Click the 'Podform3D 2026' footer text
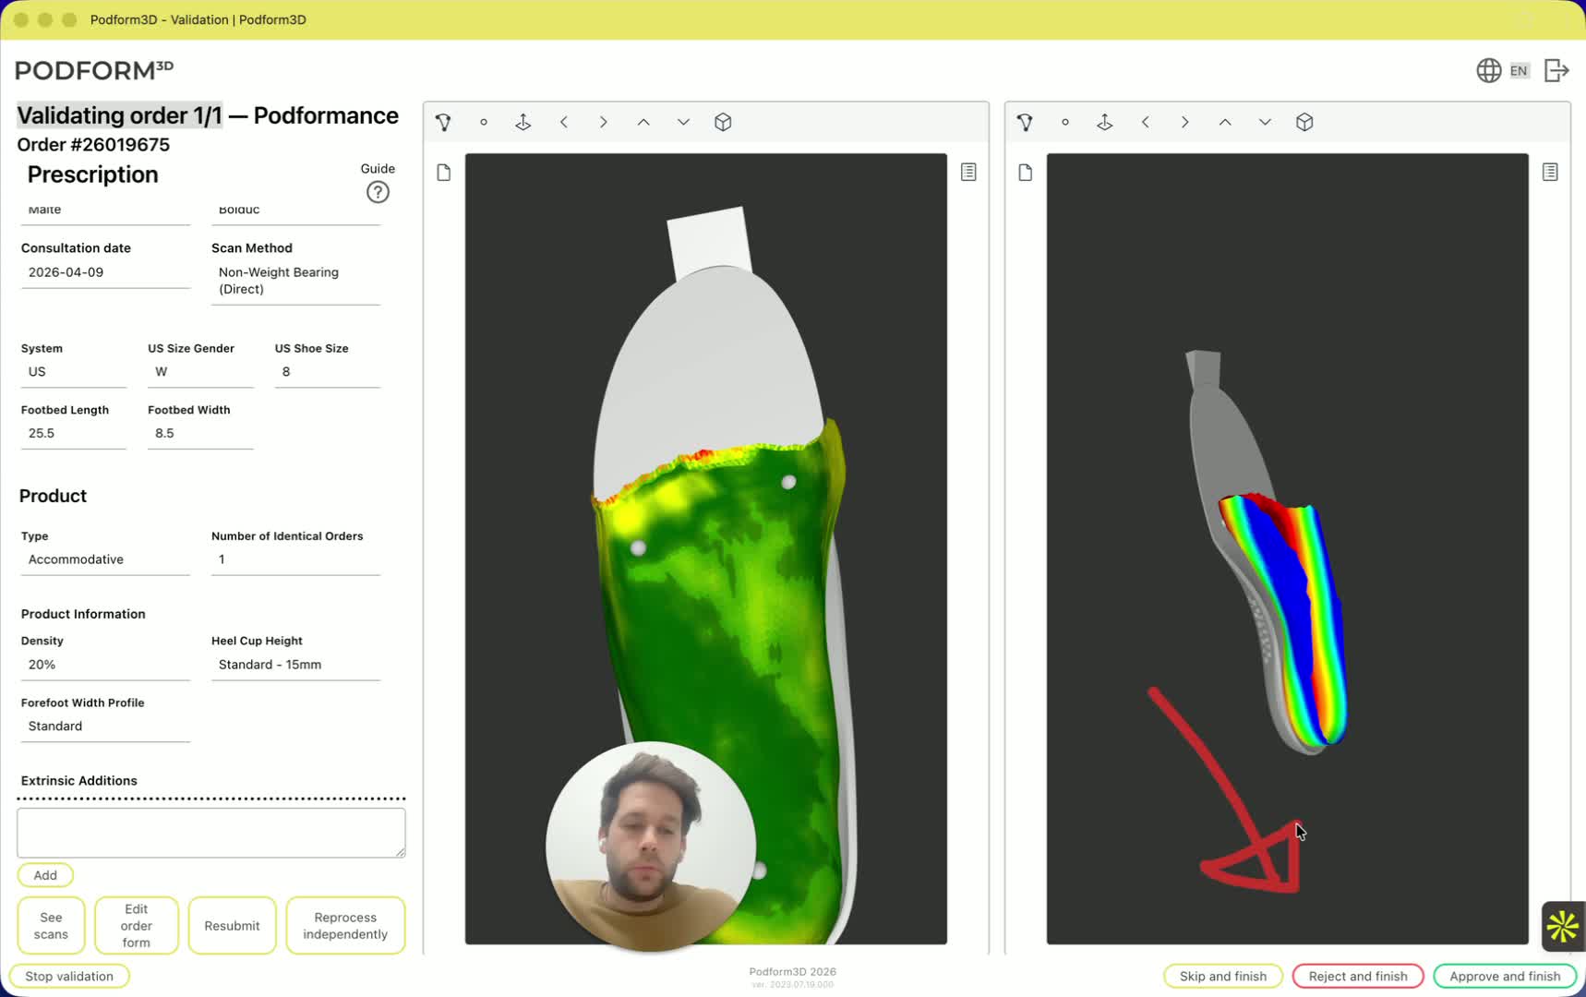This screenshot has height=997, width=1586. tap(792, 971)
